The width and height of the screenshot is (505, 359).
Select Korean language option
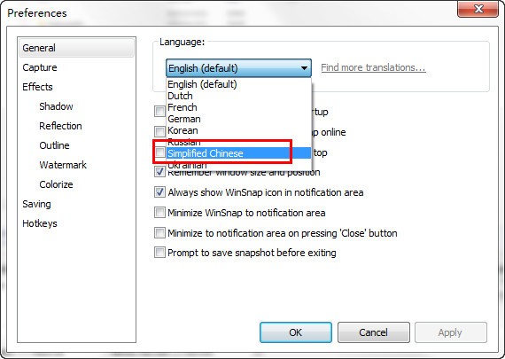click(238, 130)
